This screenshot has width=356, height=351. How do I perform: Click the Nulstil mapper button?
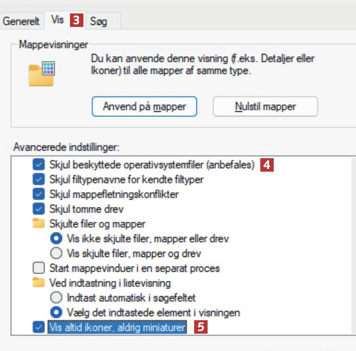point(265,106)
